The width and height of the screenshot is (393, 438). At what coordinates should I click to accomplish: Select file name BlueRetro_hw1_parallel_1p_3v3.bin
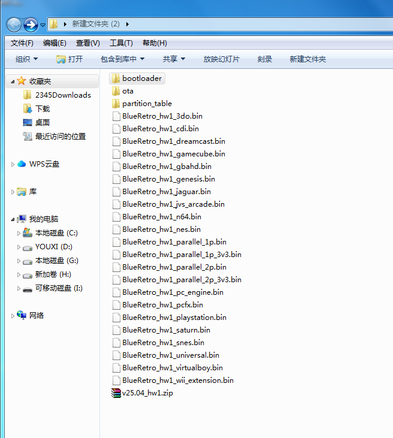[x=182, y=255]
